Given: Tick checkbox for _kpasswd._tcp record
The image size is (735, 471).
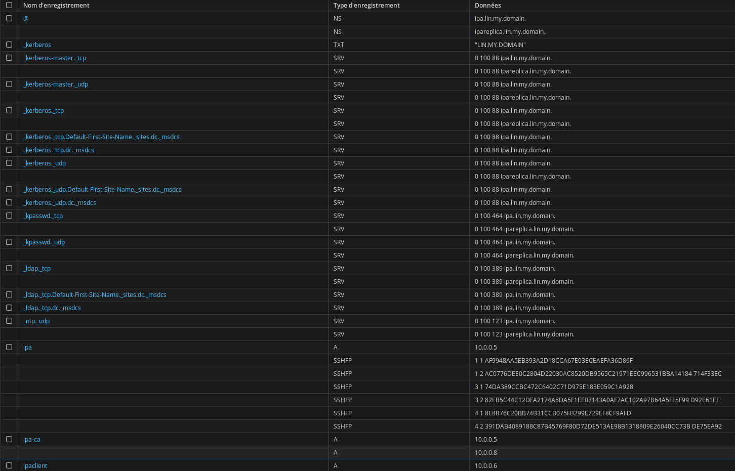Looking at the screenshot, I should click(9, 216).
